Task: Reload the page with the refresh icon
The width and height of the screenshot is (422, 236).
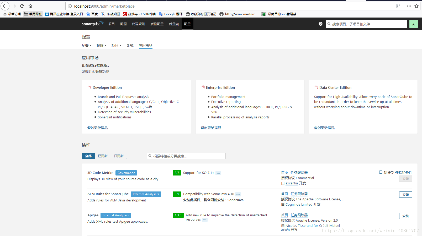Action: pyautogui.click(x=22, y=6)
